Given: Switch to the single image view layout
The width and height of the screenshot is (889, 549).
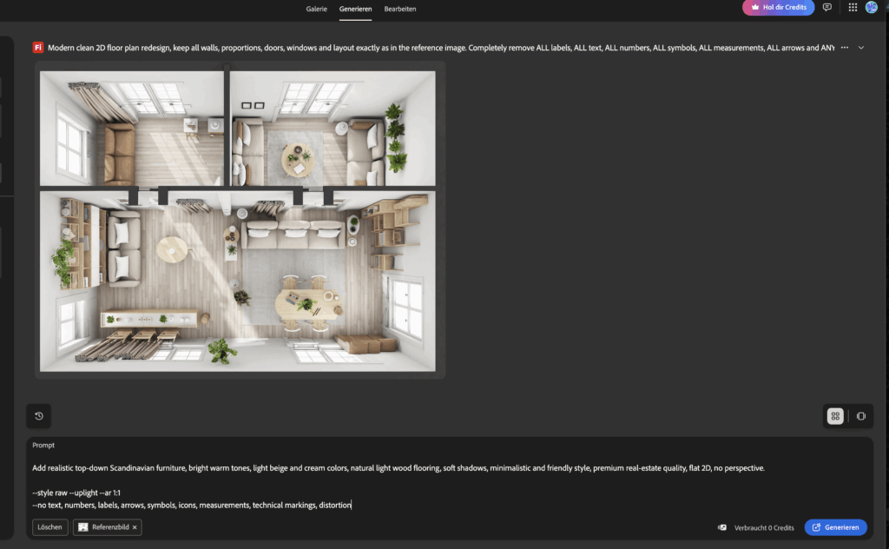Looking at the screenshot, I should tap(860, 416).
